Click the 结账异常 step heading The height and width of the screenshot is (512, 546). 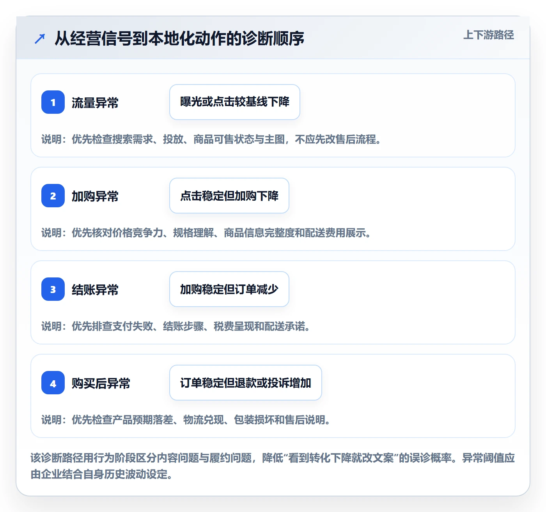(x=95, y=290)
